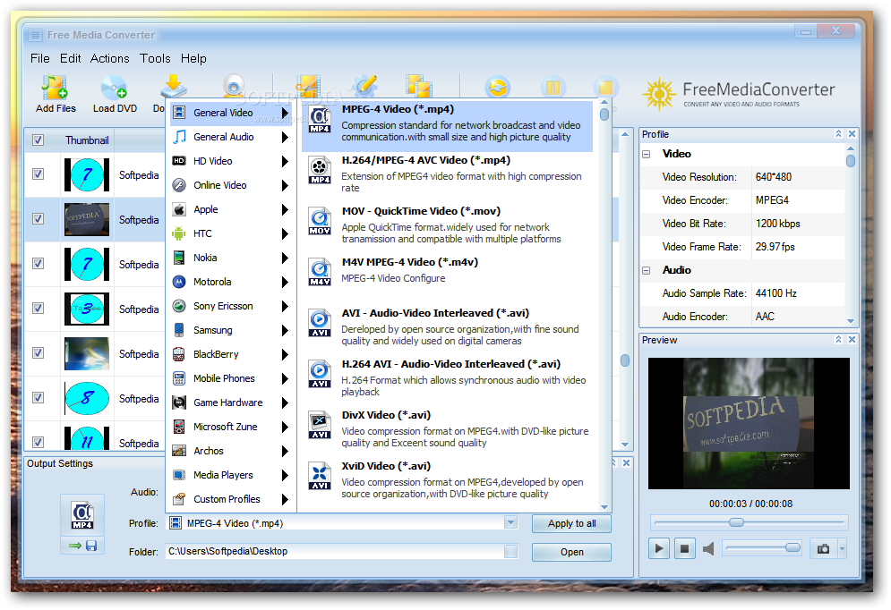
Task: Click the MOV QuickTime format icon
Action: 320,221
